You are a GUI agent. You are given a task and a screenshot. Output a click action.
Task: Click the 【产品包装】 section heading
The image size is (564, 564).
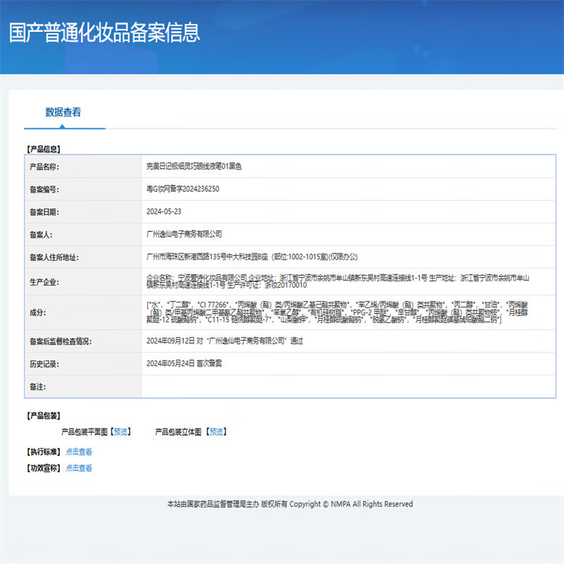[x=44, y=415]
